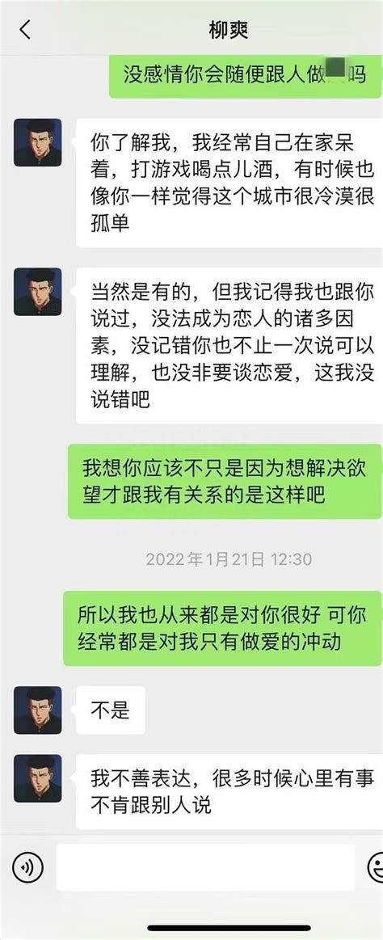Viewport: 383px width, 940px height.
Task: Tap avatar beside 当然是有的 message
Action: click(38, 291)
